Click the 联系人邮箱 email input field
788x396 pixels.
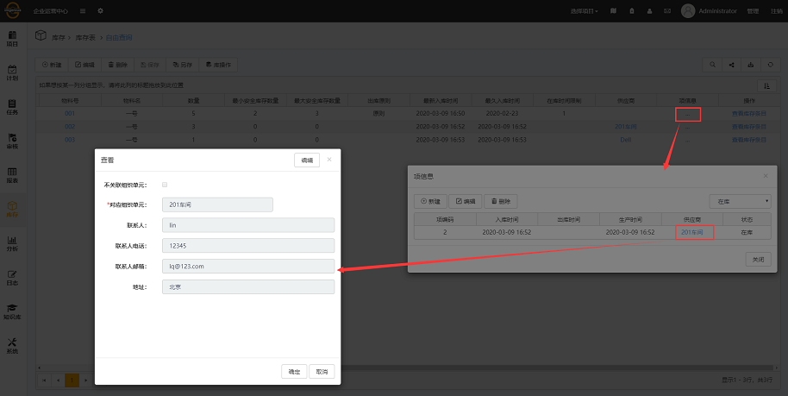click(x=247, y=267)
